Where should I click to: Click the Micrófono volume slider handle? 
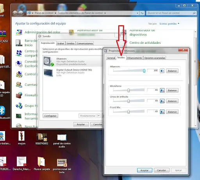coord(129,90)
